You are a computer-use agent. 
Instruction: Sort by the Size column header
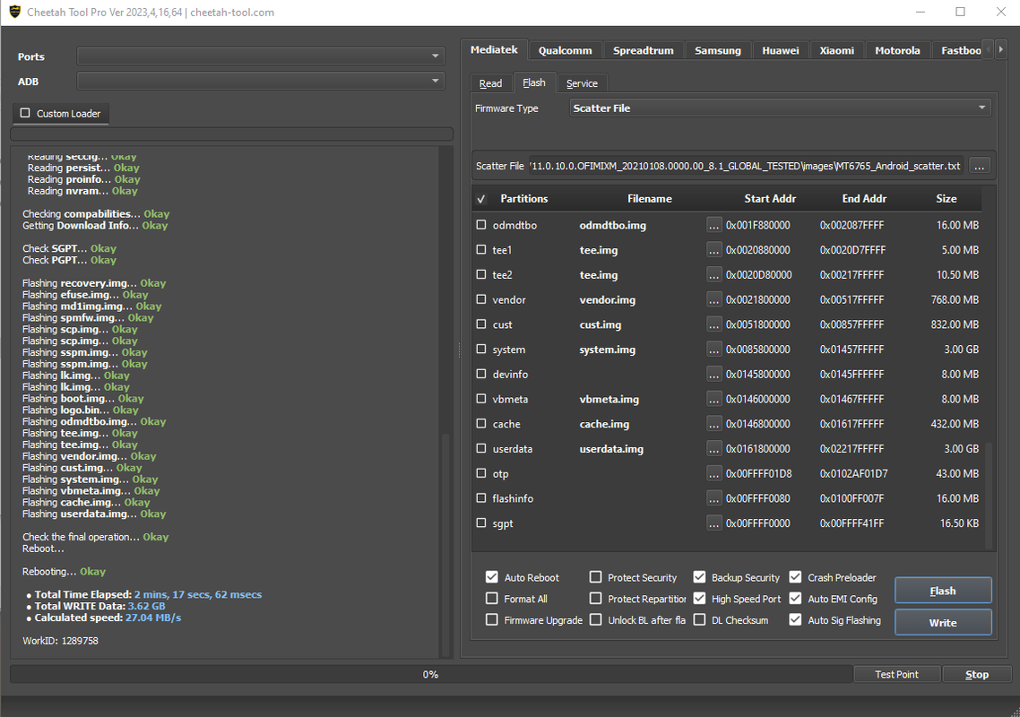tap(946, 199)
